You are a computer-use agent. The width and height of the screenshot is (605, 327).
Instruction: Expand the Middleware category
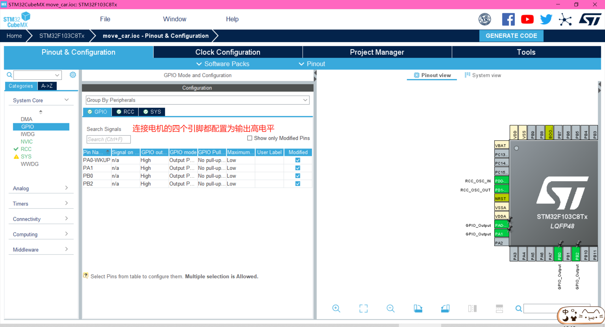(41, 250)
